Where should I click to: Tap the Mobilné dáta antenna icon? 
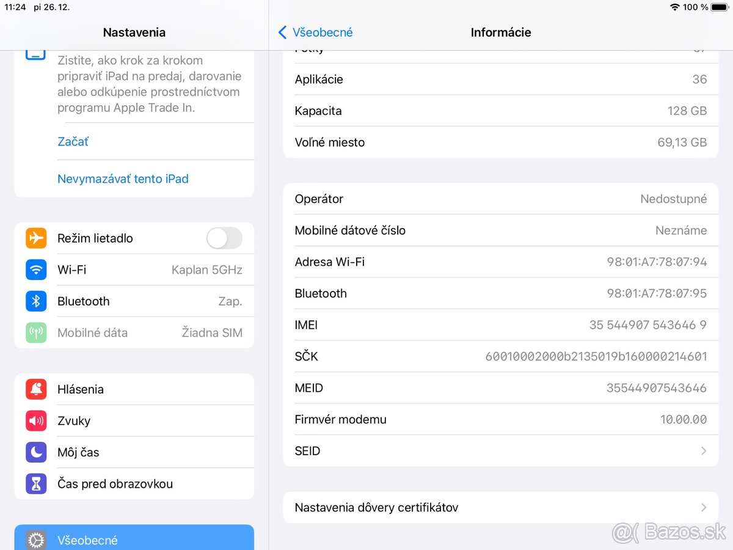click(x=36, y=332)
